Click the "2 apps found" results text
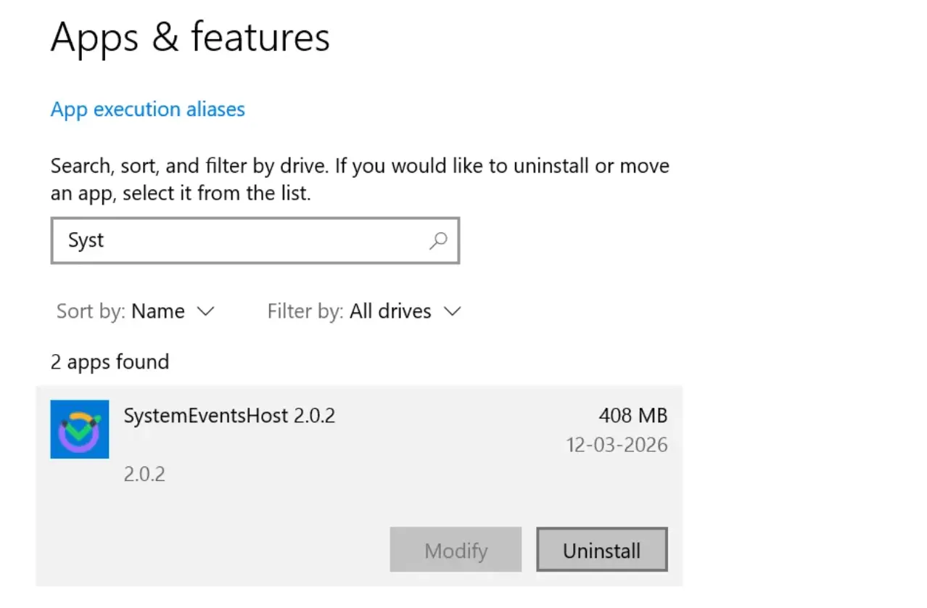The height and width of the screenshot is (608, 927). click(x=110, y=362)
